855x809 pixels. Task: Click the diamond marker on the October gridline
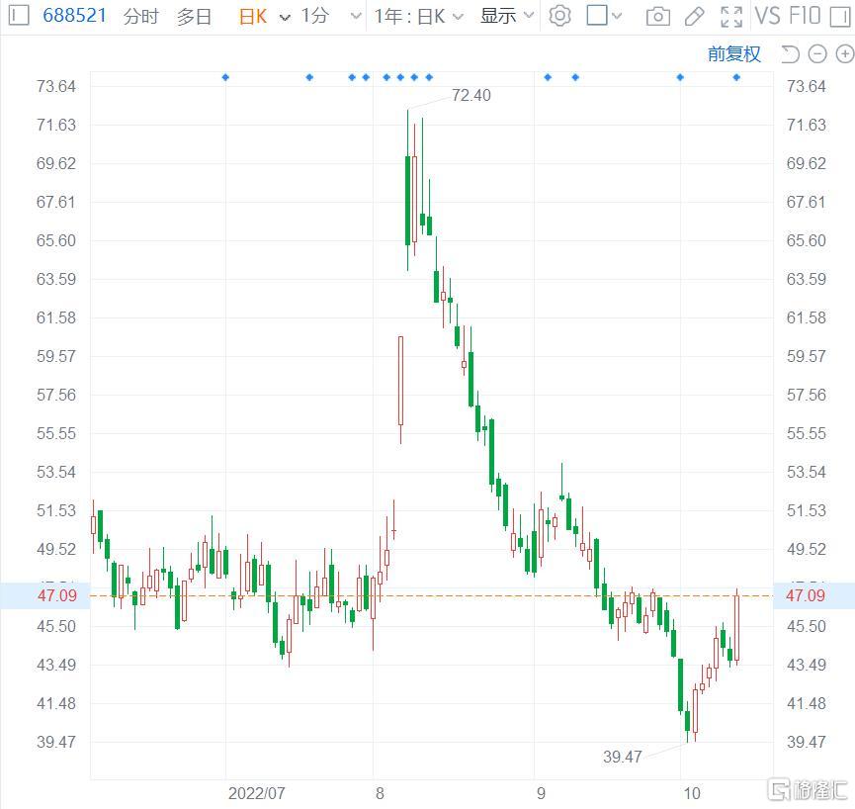coord(680,77)
